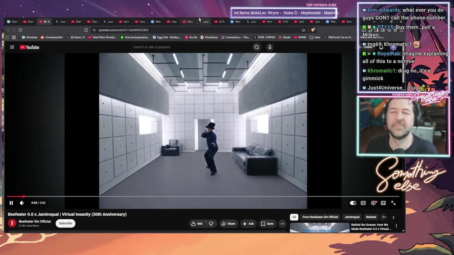Save the video to a playlist
454x255 pixels.
(267, 224)
